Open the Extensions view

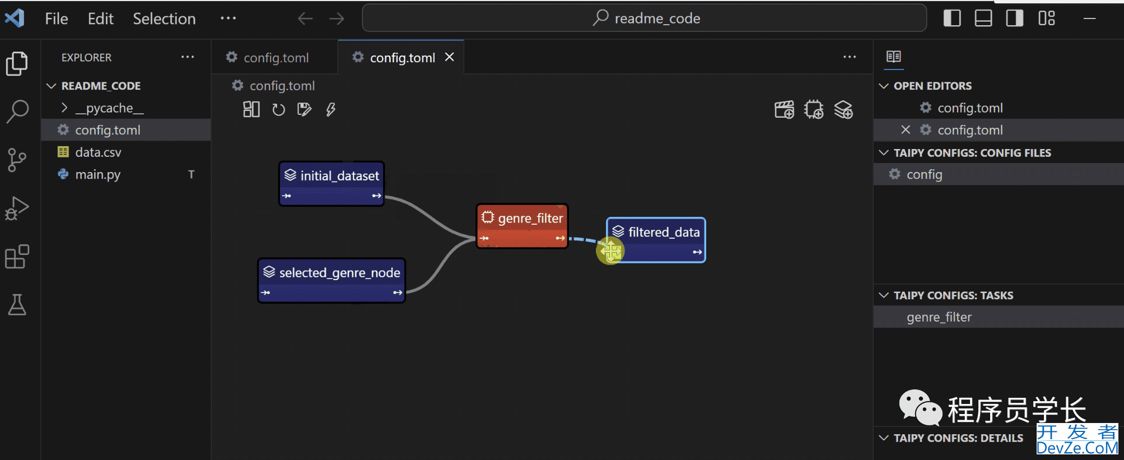[17, 257]
